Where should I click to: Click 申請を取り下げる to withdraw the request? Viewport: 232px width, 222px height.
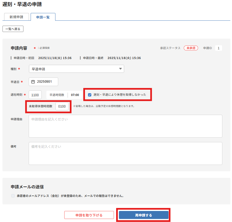coord(89,215)
